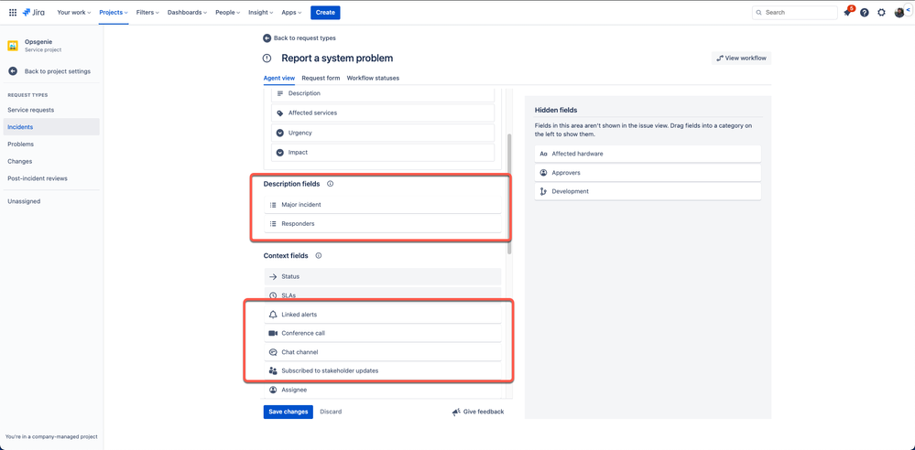This screenshot has width=915, height=450.
Task: Click the Back to request types link
Action: [x=305, y=37]
